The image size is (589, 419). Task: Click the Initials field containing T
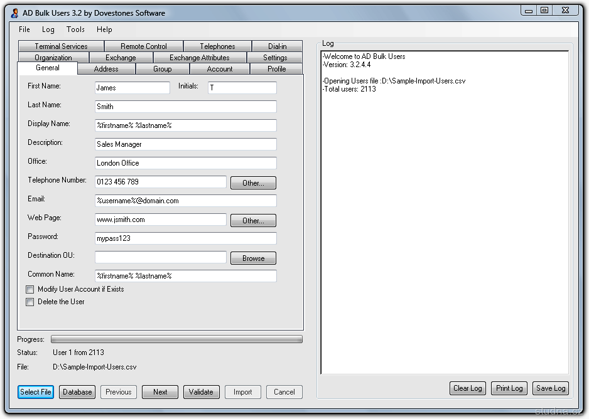(x=242, y=88)
